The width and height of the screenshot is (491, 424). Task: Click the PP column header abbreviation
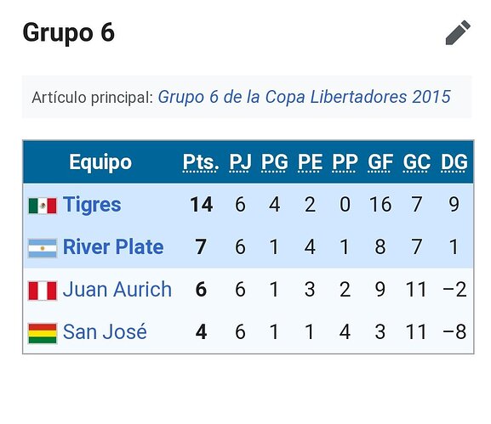click(345, 162)
